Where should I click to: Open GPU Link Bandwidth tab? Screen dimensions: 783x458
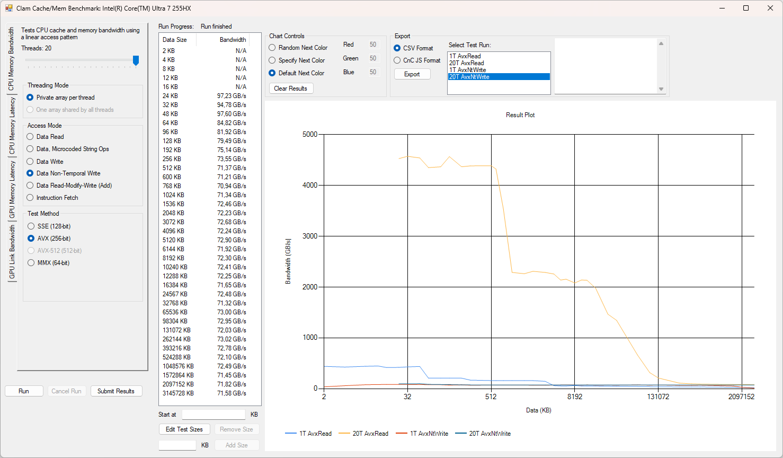tap(12, 252)
